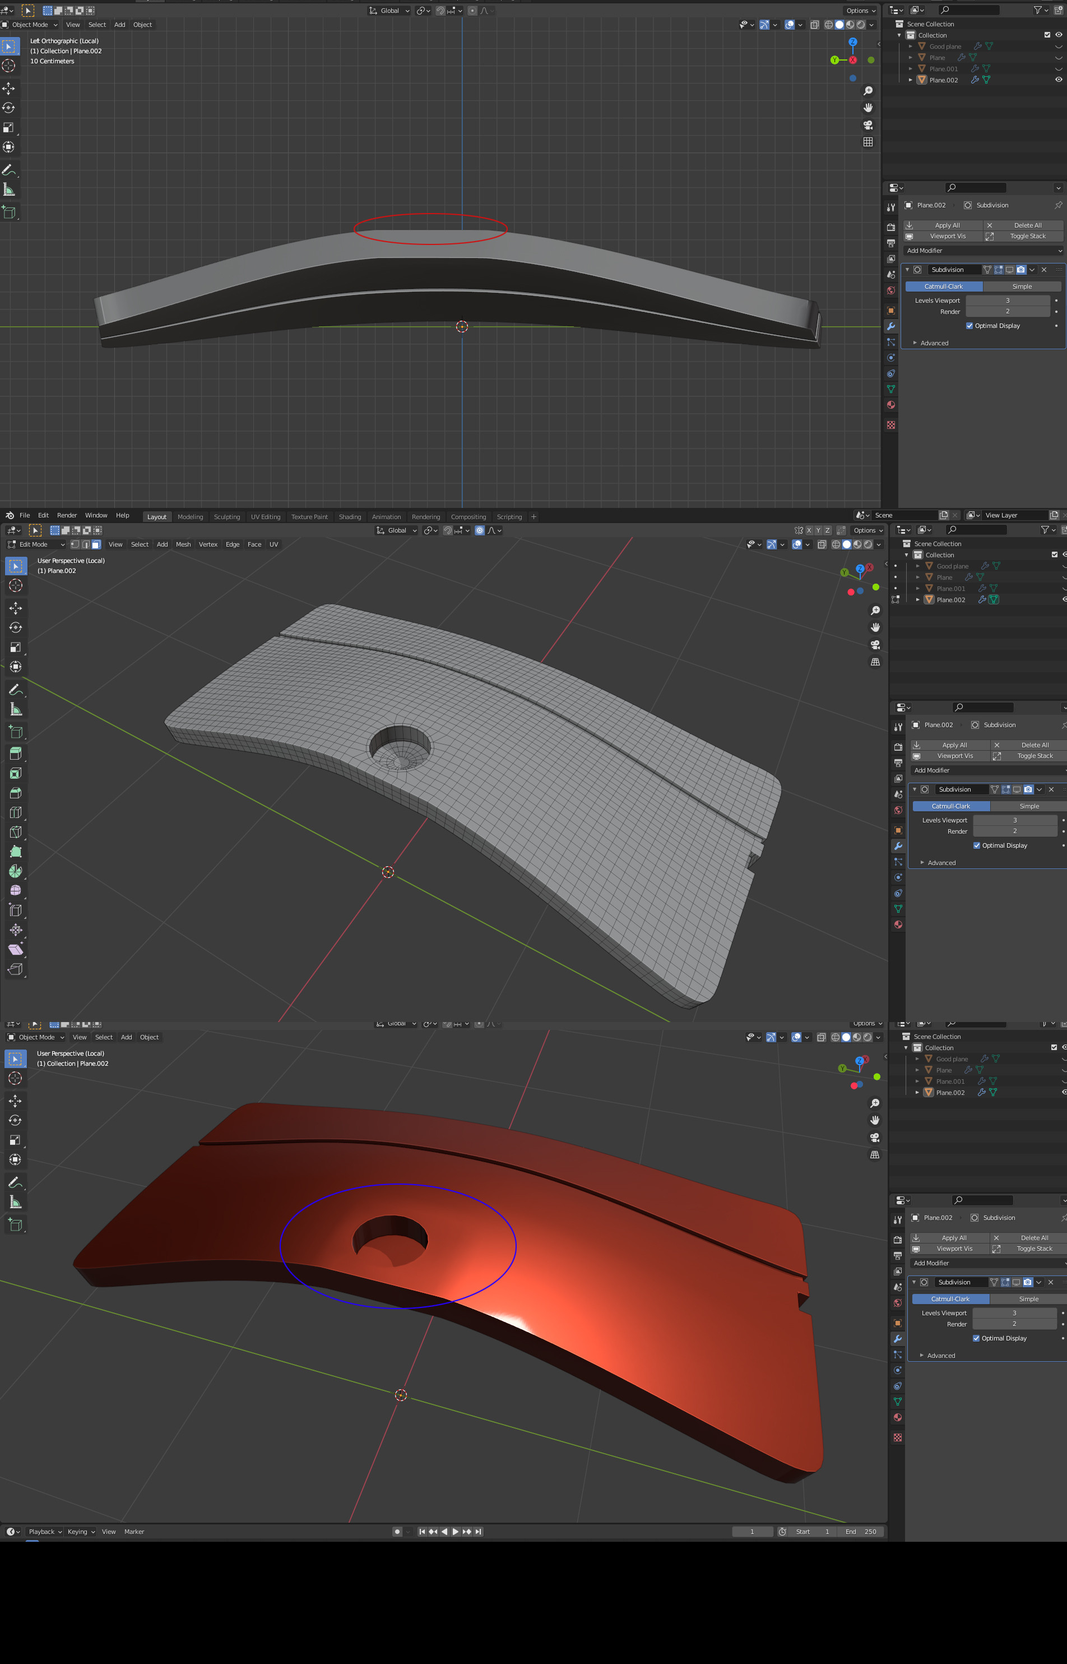The width and height of the screenshot is (1067, 1664).
Task: Select the Measure tool in the Left Orthographic view
Action: click(x=9, y=189)
